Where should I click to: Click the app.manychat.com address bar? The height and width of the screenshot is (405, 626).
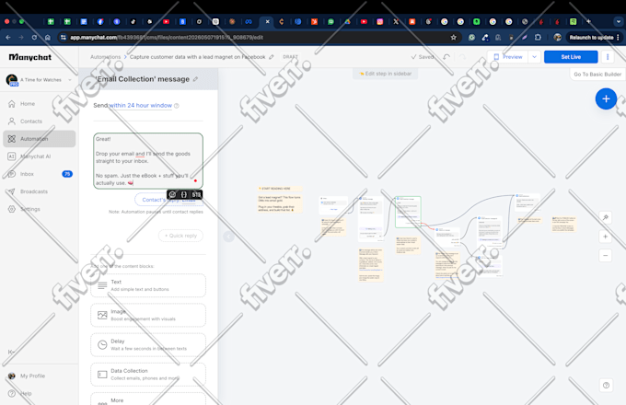[256, 38]
